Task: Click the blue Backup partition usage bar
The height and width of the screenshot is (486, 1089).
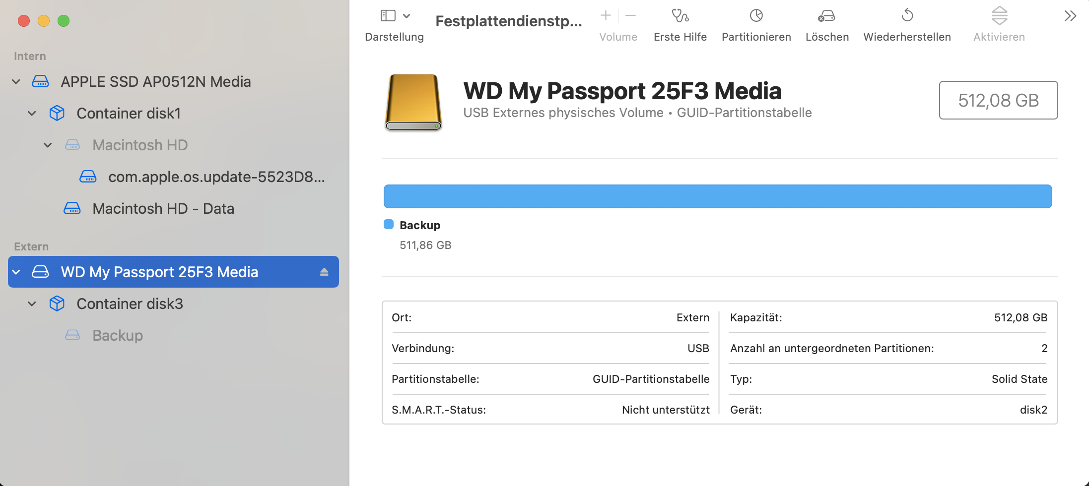Action: tap(717, 196)
